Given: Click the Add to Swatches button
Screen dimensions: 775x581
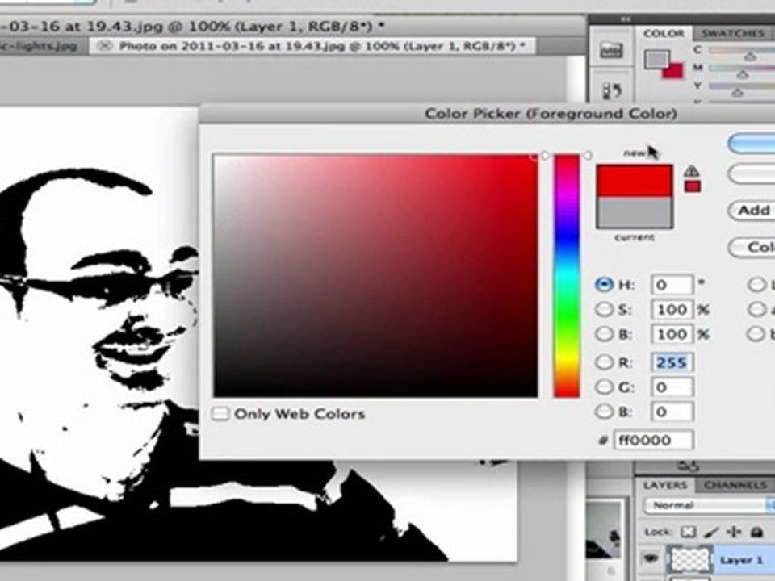Looking at the screenshot, I should 752,211.
